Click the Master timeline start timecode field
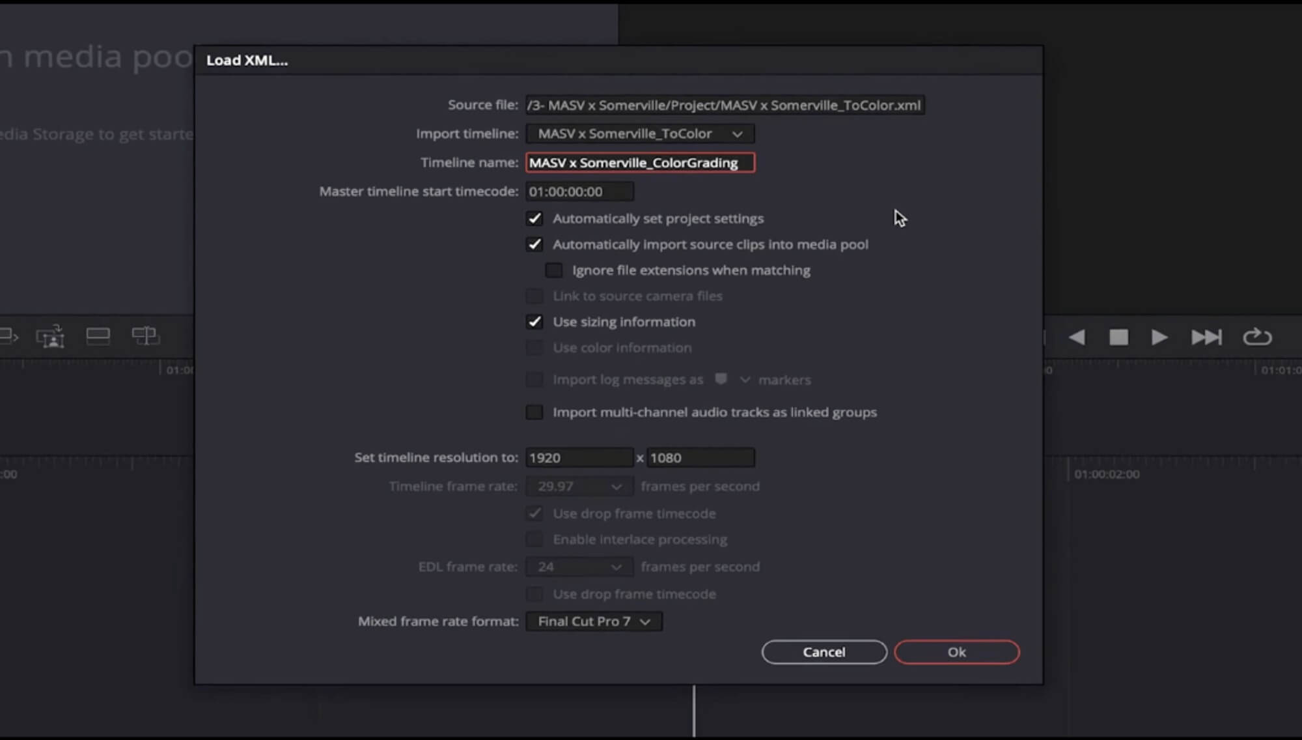 tap(580, 191)
